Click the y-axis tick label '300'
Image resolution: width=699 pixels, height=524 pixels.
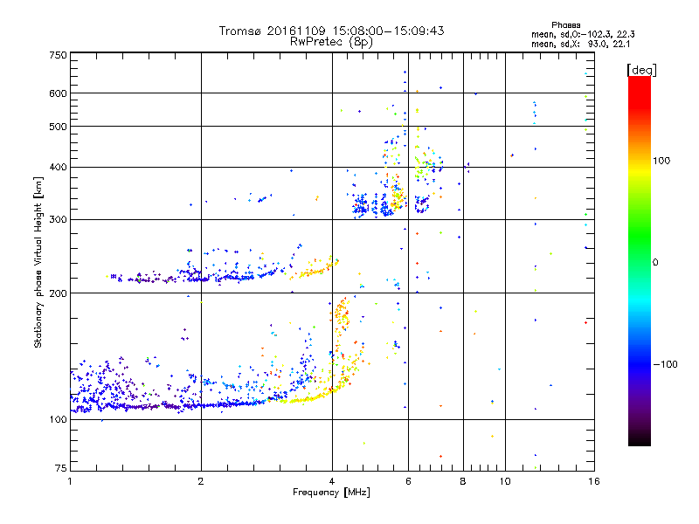pyautogui.click(x=58, y=220)
